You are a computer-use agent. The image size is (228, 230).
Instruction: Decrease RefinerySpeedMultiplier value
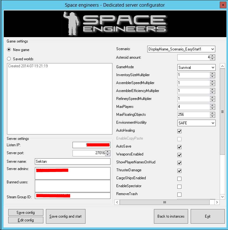[212, 100]
